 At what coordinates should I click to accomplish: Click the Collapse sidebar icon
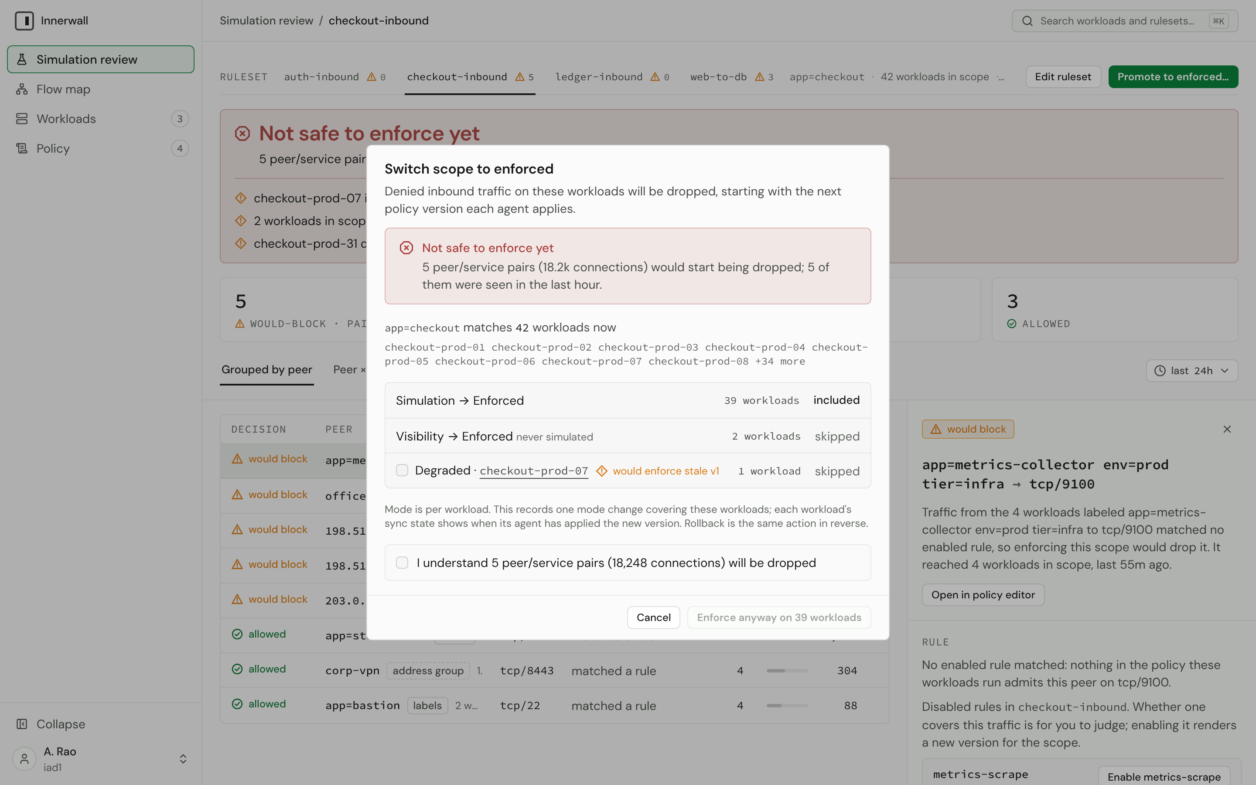point(22,724)
